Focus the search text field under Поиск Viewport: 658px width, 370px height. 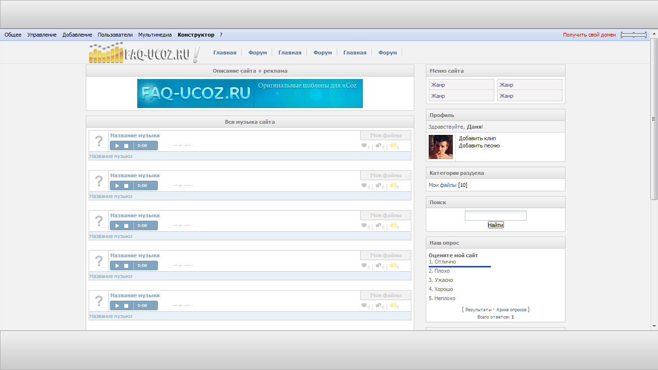point(496,216)
